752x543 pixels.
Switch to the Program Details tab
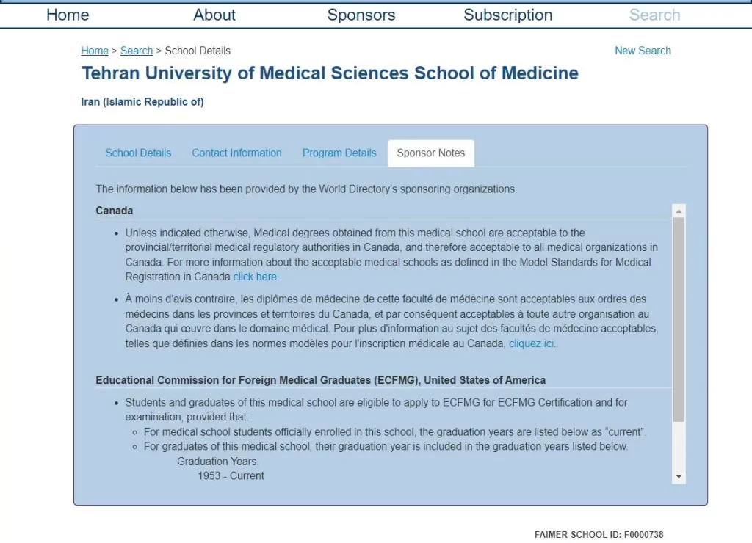point(339,153)
